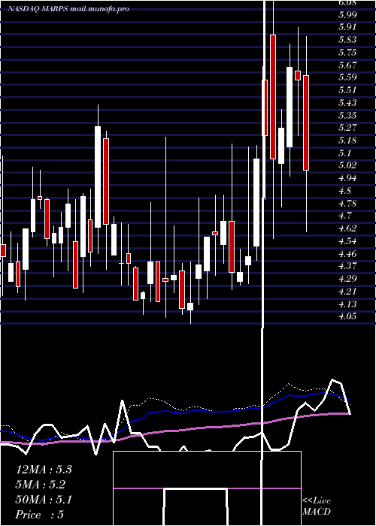Click the 4.7 price axis label

coord(344,216)
